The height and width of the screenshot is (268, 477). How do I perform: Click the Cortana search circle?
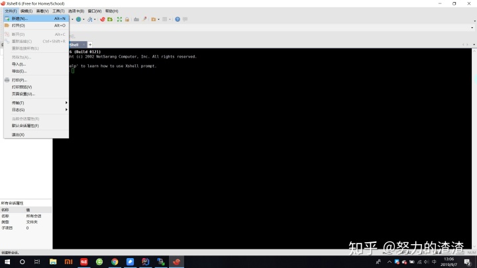click(x=23, y=261)
